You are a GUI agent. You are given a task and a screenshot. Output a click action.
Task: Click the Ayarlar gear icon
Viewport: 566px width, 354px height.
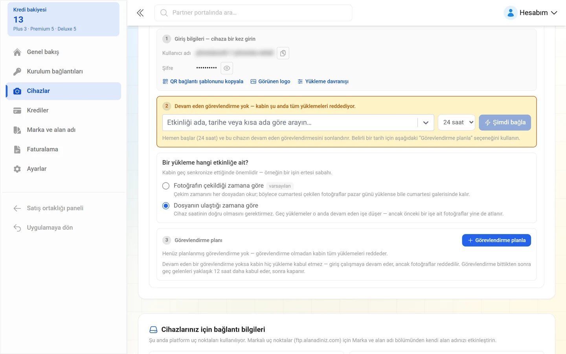[x=17, y=169]
